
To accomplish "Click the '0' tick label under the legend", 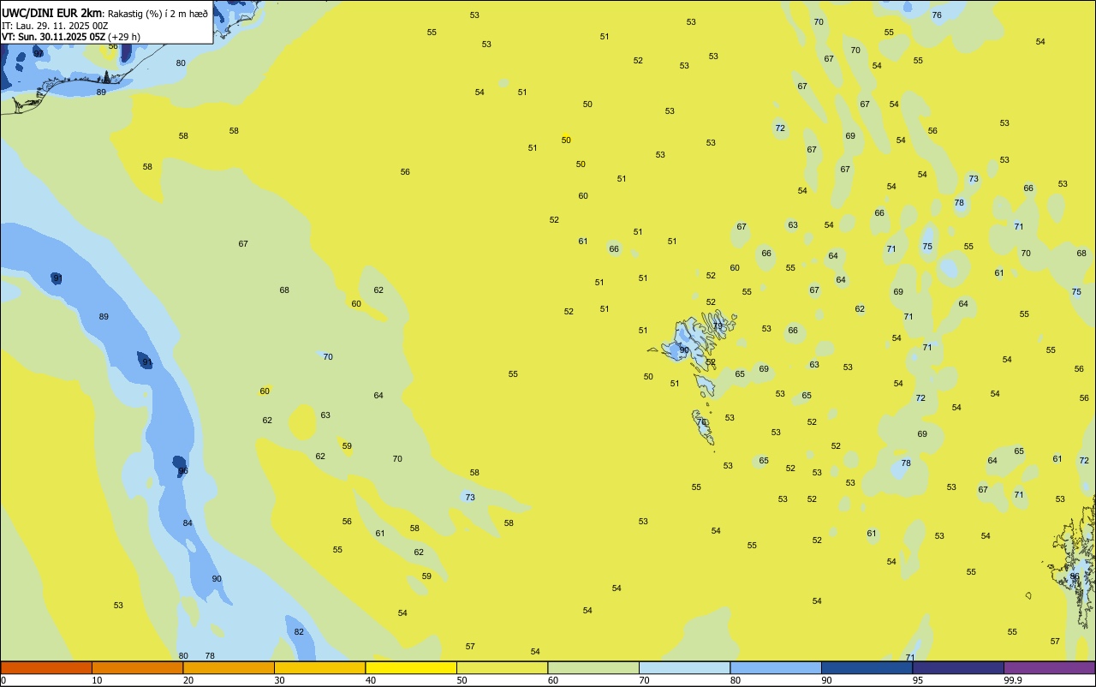I will coord(3,680).
